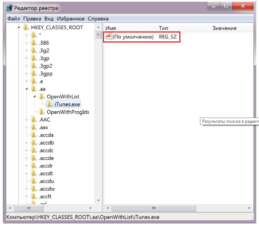Open the Файл menu
Screen dimensions: 259x226
coord(13,18)
